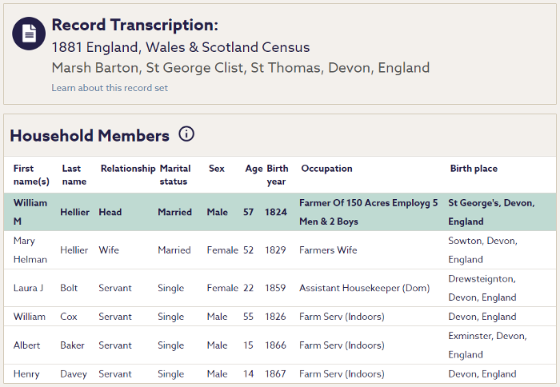Image resolution: width=560 pixels, height=387 pixels.
Task: Select the 'Farmers Wife' occupation cell
Action: click(328, 250)
